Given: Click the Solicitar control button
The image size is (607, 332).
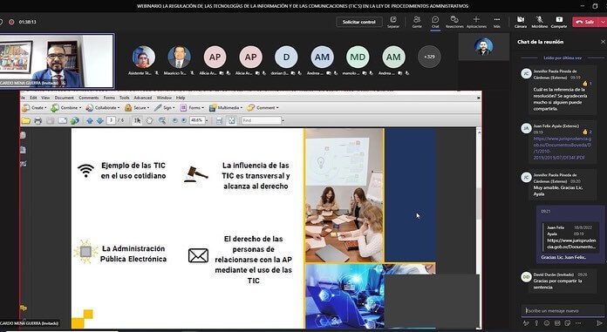Looking at the screenshot, I should 358,22.
